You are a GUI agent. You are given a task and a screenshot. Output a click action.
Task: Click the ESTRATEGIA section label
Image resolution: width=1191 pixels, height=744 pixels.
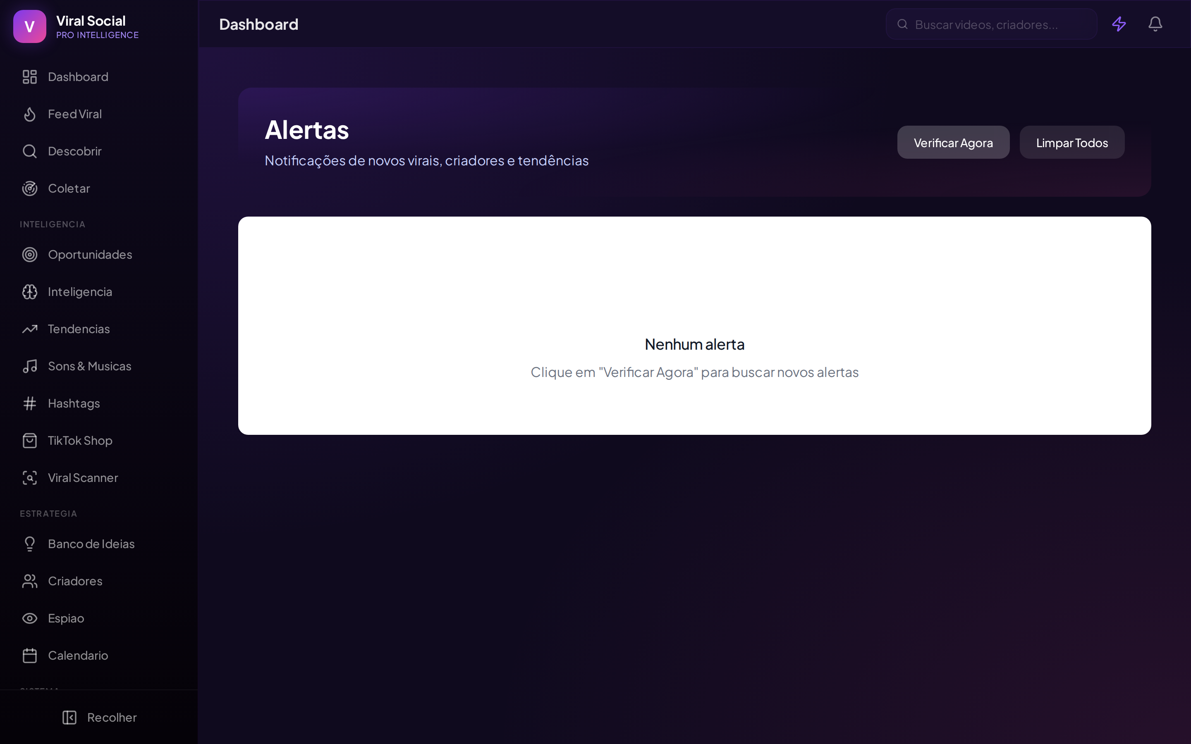click(48, 514)
